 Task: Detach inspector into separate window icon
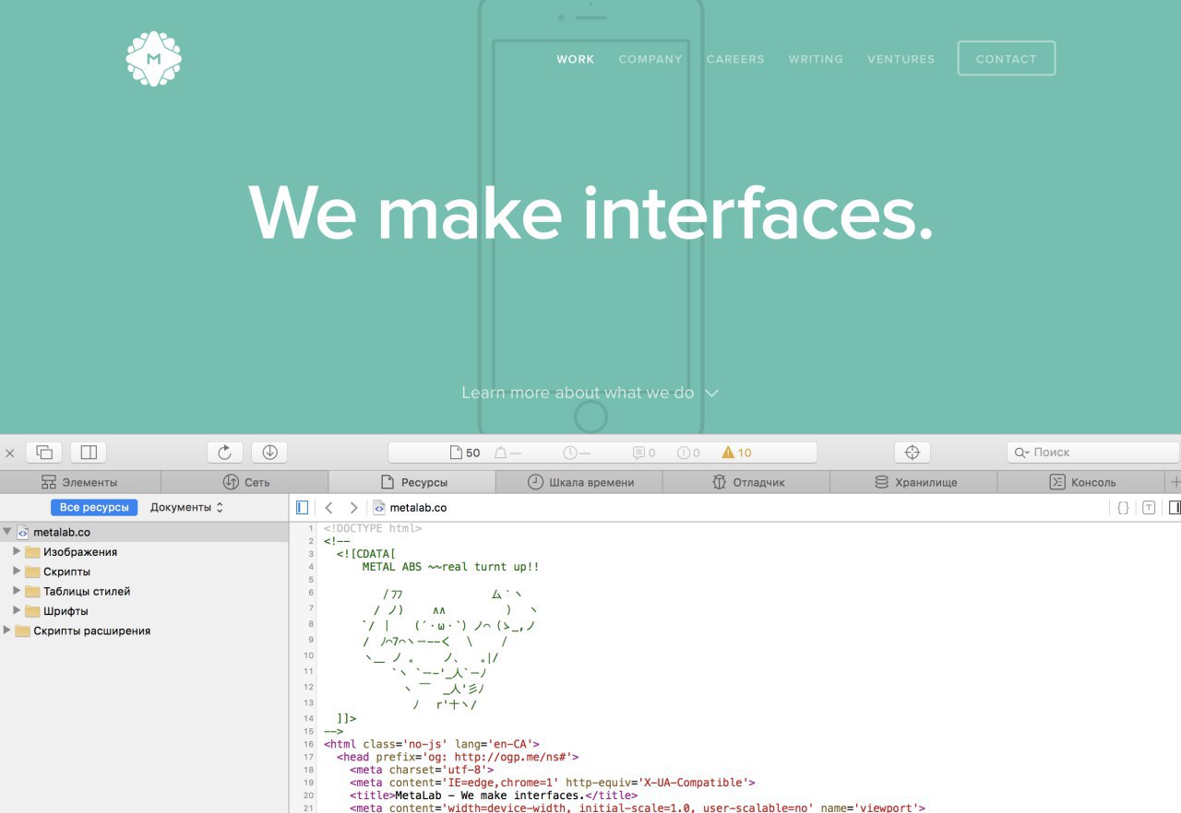[x=44, y=453]
